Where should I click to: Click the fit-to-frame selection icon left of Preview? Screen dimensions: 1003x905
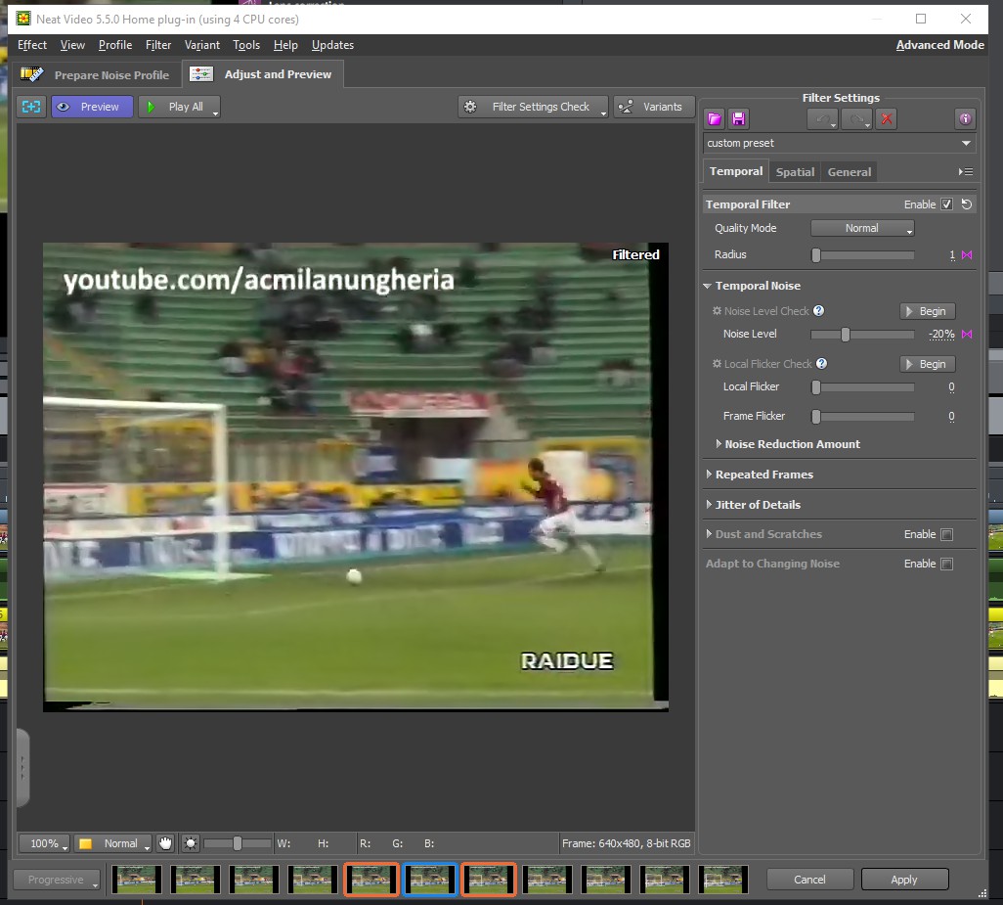pyautogui.click(x=32, y=107)
